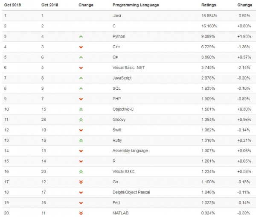The height and width of the screenshot is (217, 256).
Task: Click the Ratings column header
Action: (209, 5)
